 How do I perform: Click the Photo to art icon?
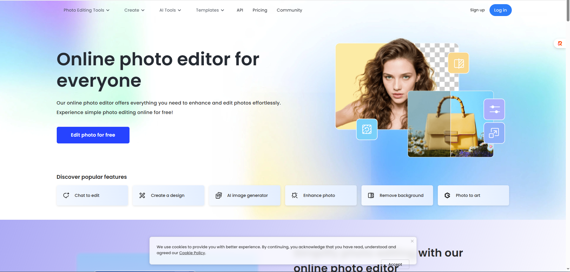coord(447,195)
